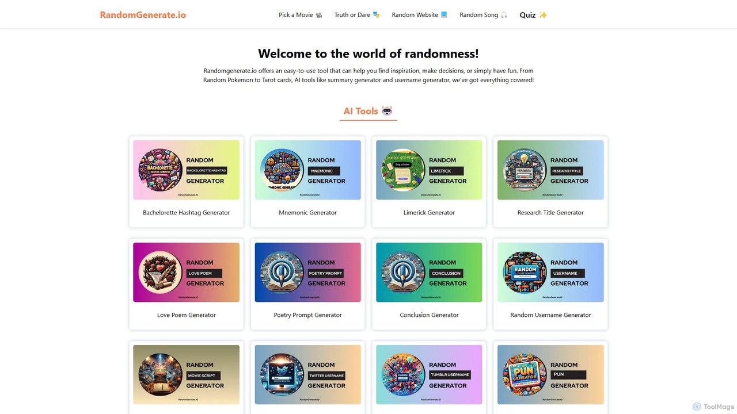This screenshot has width=737, height=414.
Task: Click the Bachelorette Hashtag circular icon
Action: (x=160, y=170)
